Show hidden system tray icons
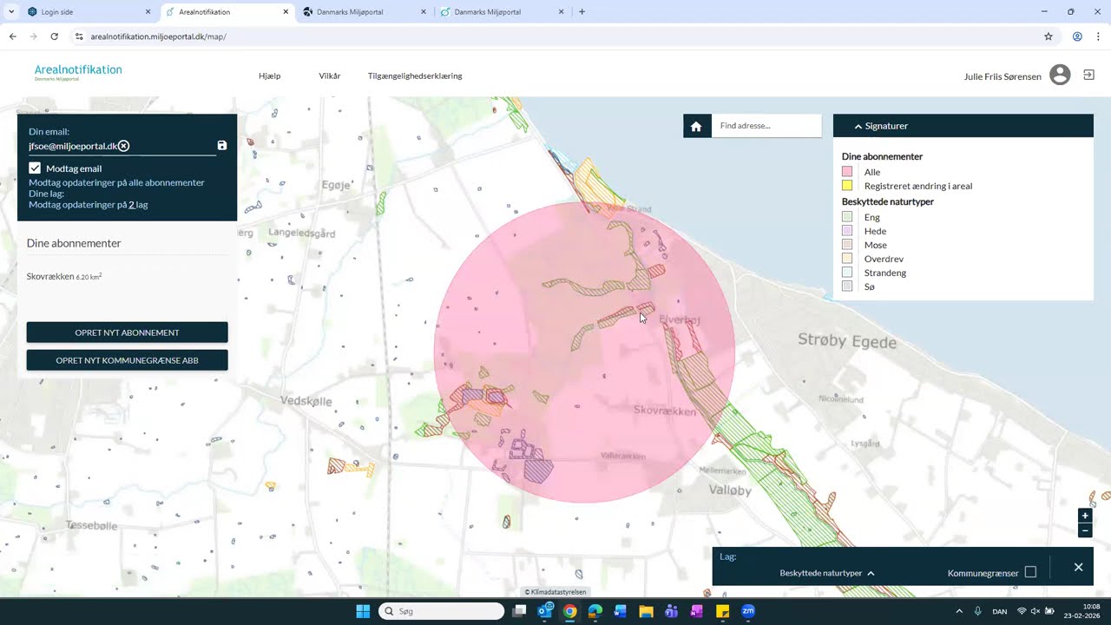Screen dimensions: 1111x625 coord(959,611)
